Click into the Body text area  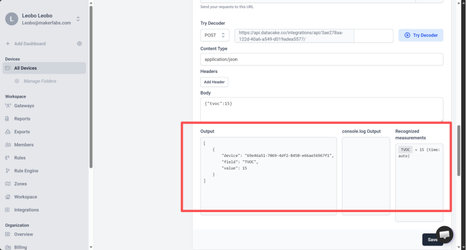tap(321, 110)
